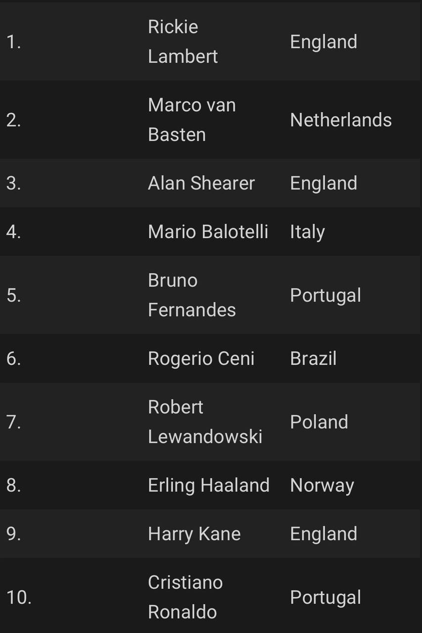
Task: Click Rogerio Ceni's name
Action: (201, 359)
